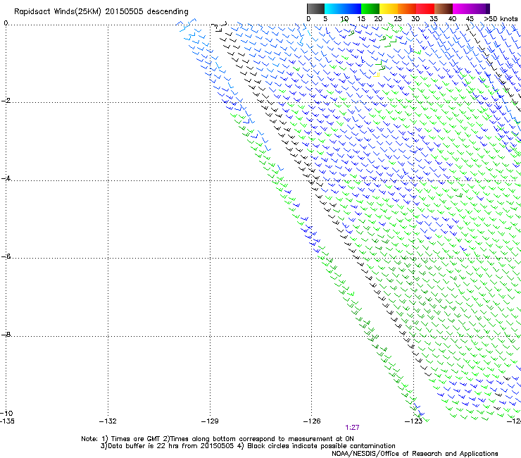
Task: Select the blue 10-15 knots legend swatch
Action: click(352, 8)
